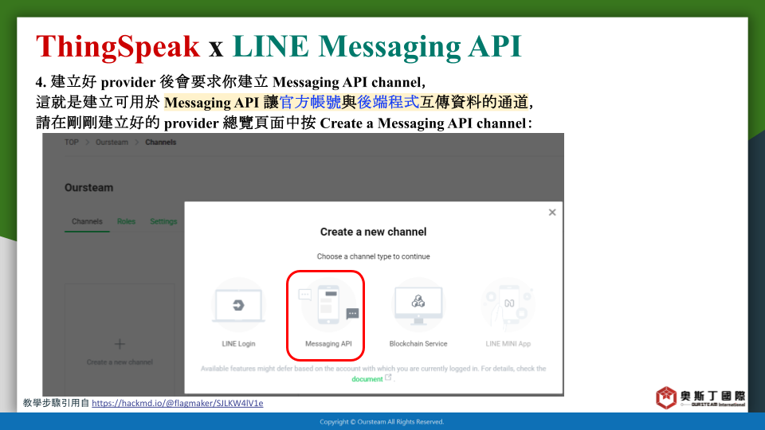The height and width of the screenshot is (430, 765).
Task: Open the hackmd.io tutorial reference link
Action: (x=178, y=403)
